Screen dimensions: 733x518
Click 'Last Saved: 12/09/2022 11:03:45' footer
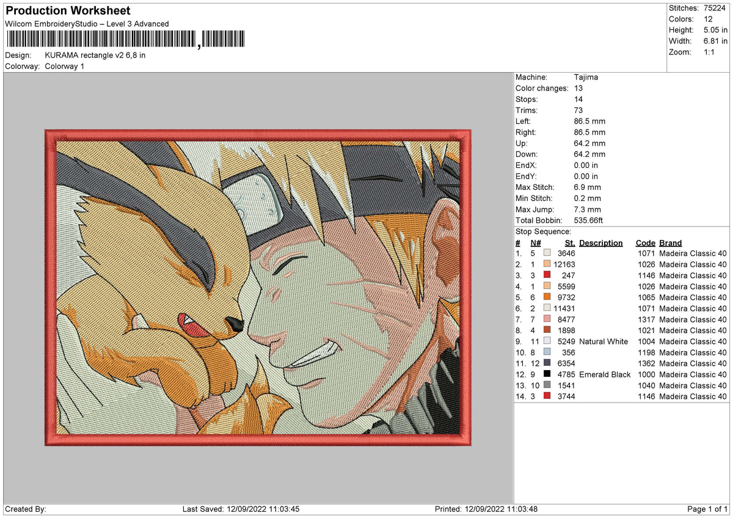pos(241,509)
